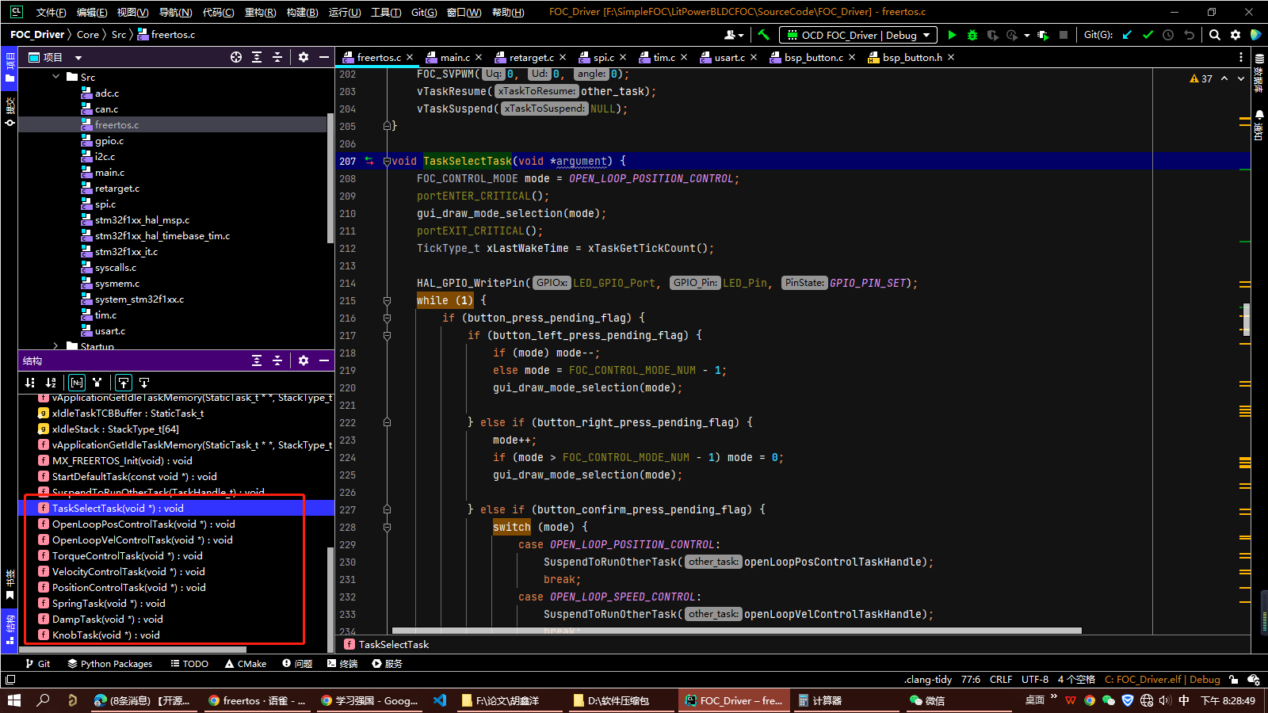Toggle the filter option in structure toolbar
The image size is (1268, 713).
[x=97, y=383]
